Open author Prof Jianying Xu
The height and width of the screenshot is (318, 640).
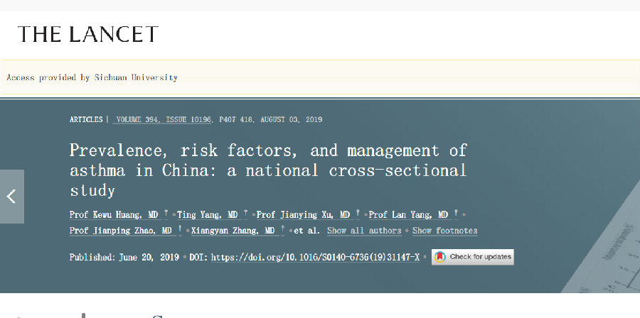(303, 215)
